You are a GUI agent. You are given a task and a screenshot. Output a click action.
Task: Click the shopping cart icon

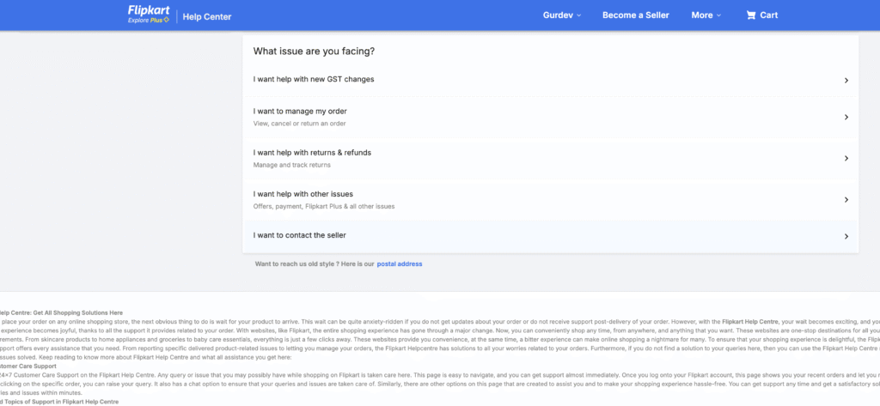coord(751,15)
